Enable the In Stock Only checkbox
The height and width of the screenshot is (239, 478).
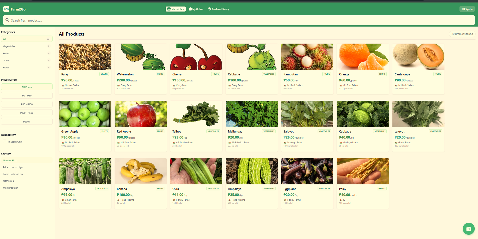tap(5, 141)
